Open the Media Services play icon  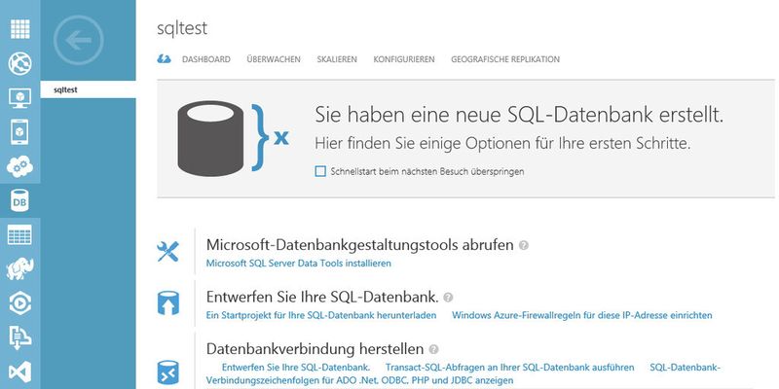(x=19, y=303)
